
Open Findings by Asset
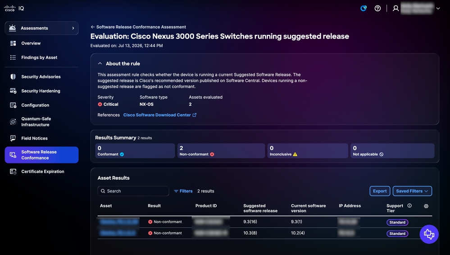39,57
